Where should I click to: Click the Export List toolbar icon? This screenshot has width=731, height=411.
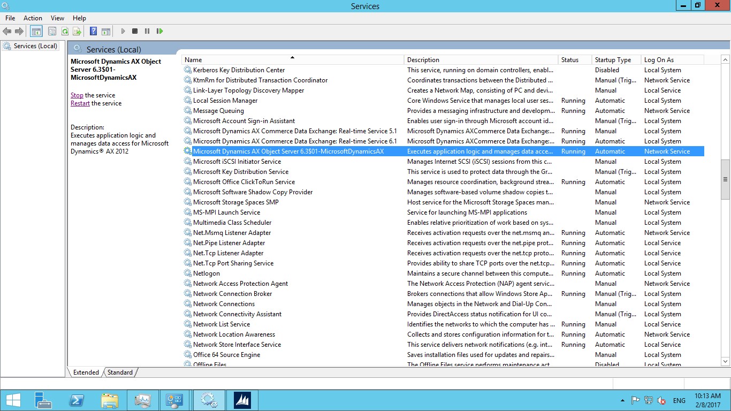tap(77, 32)
